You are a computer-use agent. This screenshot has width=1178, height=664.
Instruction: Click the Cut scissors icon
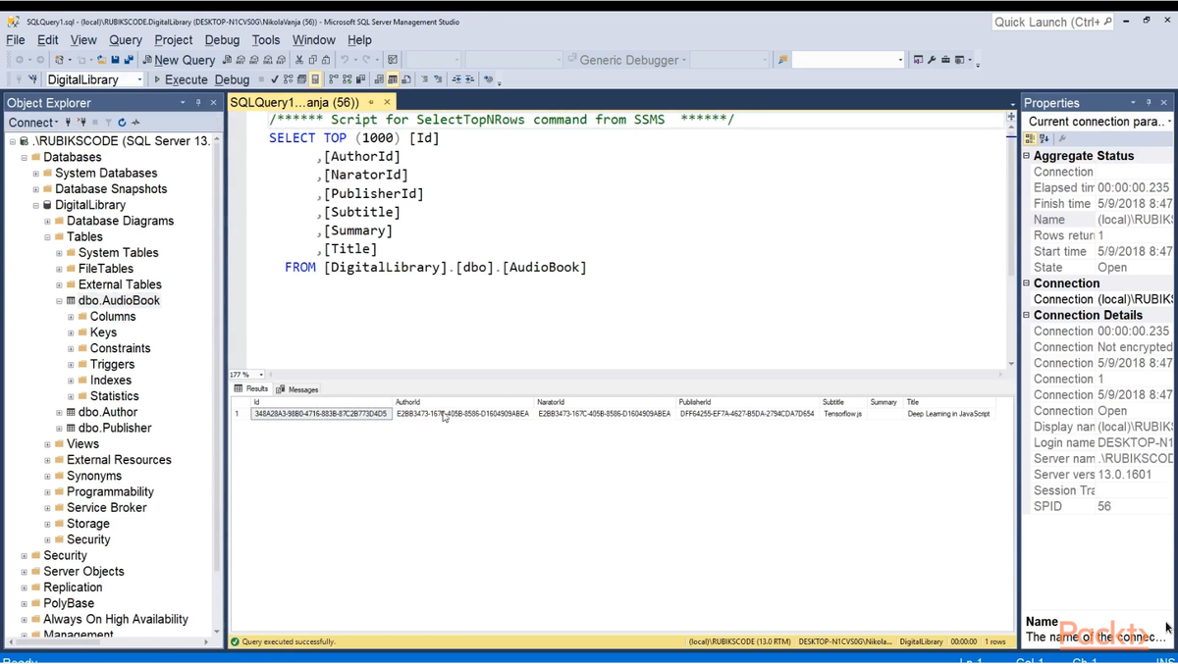click(x=298, y=60)
